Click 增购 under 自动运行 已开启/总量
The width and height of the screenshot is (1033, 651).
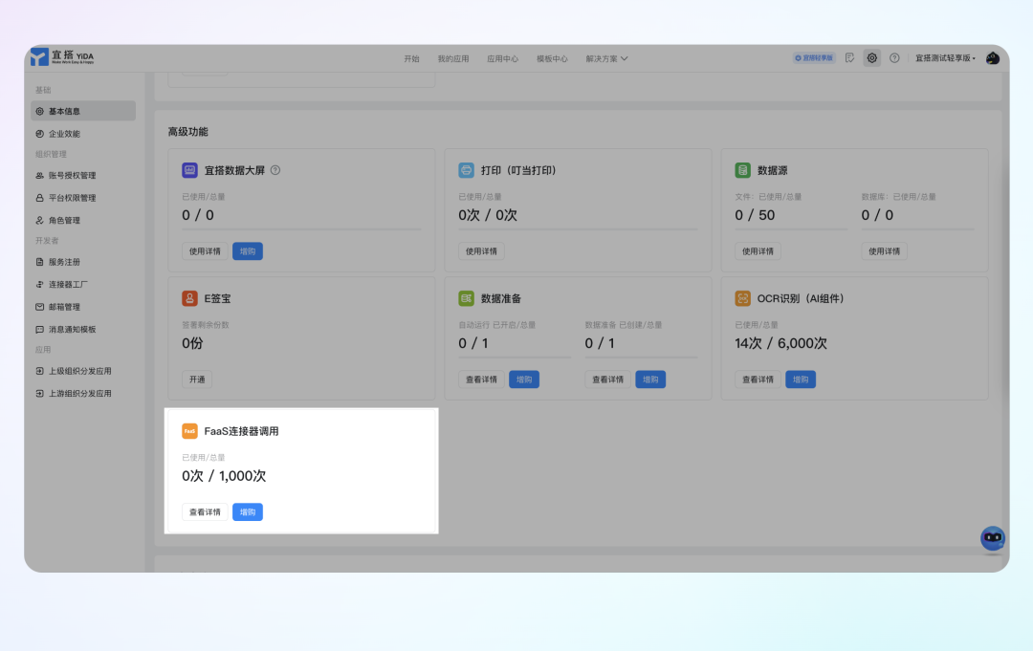pyautogui.click(x=524, y=380)
